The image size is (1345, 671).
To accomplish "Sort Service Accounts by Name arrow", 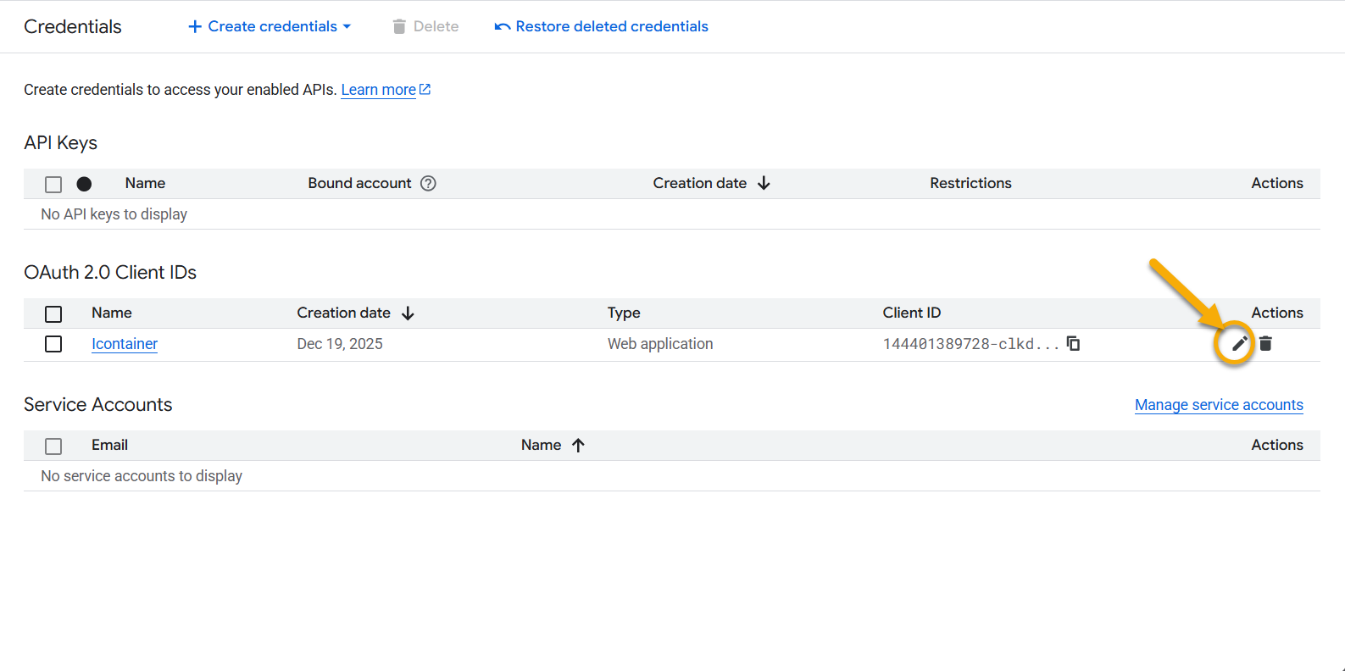I will tap(578, 445).
